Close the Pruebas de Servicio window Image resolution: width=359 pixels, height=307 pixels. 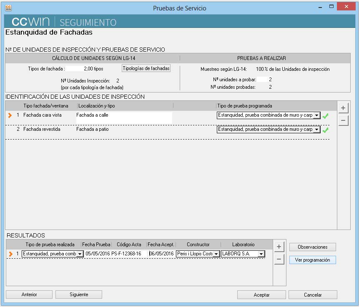[x=346, y=6]
